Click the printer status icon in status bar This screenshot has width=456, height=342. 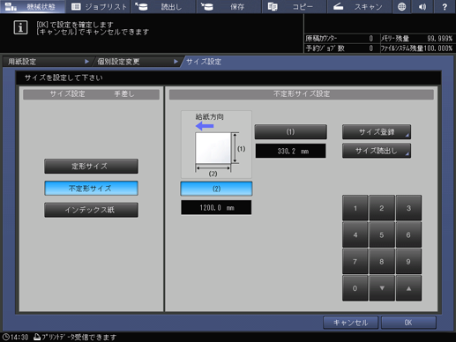[x=37, y=337]
